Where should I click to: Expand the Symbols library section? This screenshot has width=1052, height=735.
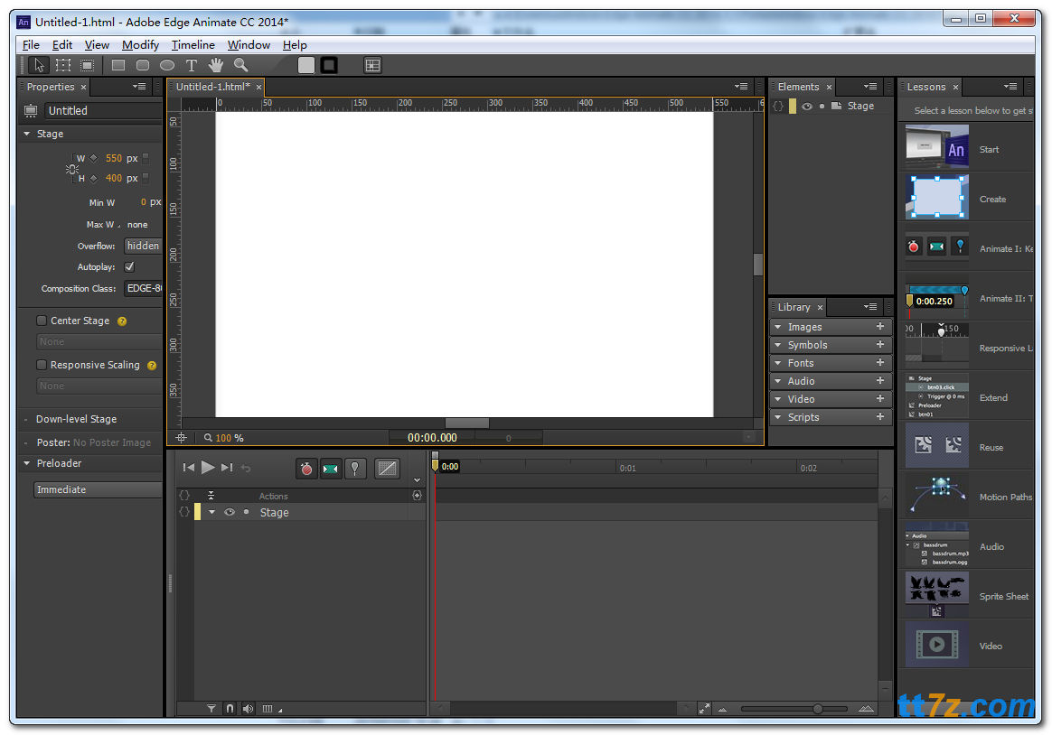pos(777,345)
